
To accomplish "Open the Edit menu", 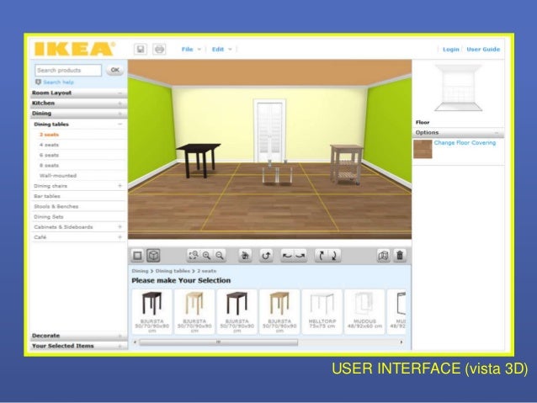I will tap(221, 50).
